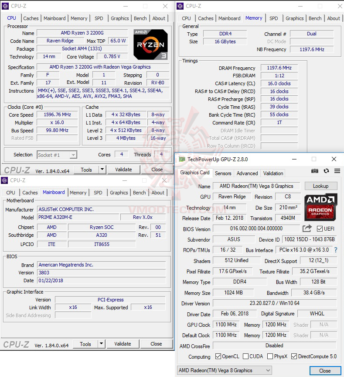Click Tools button in Mainboard window
Image resolution: width=344 pixels, height=377 pixels.
(x=85, y=344)
